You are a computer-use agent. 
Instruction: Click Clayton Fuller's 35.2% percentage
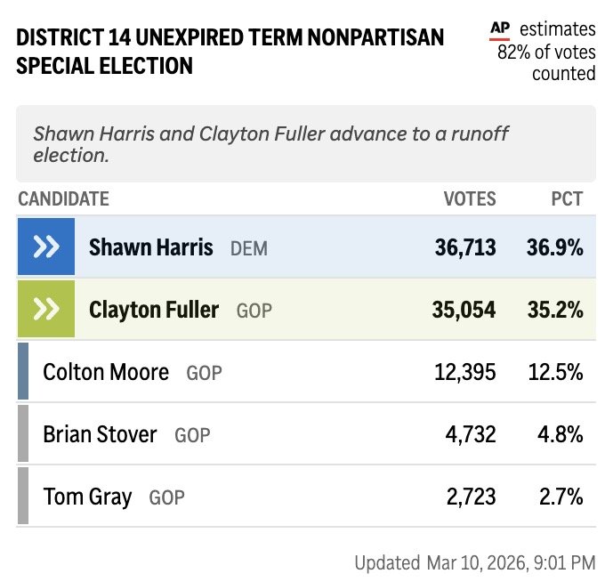tap(554, 310)
